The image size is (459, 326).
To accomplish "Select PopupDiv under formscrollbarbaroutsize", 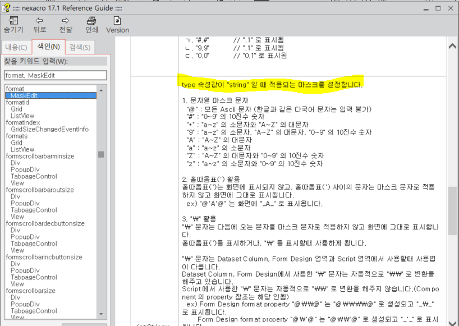I will coord(25,203).
